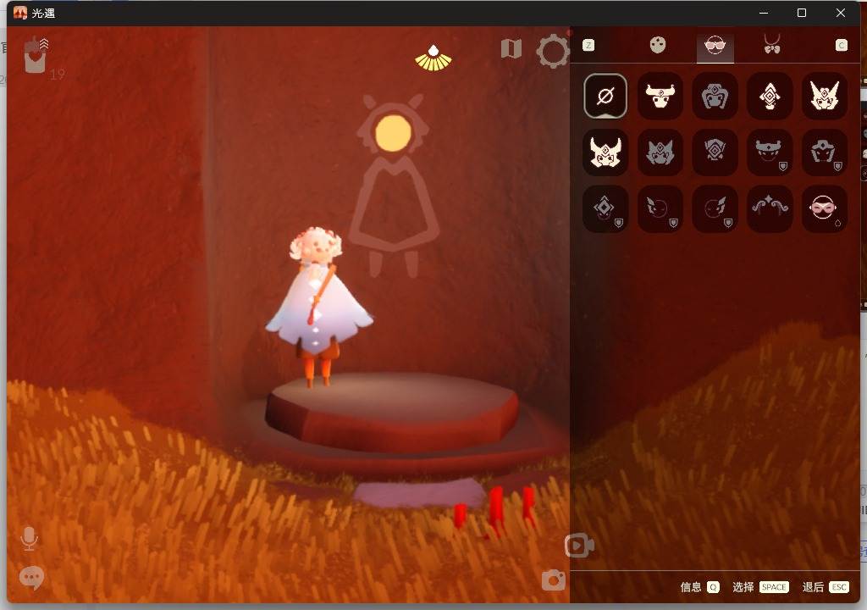Select the no-mask empty option
This screenshot has height=610, width=867.
[605, 96]
